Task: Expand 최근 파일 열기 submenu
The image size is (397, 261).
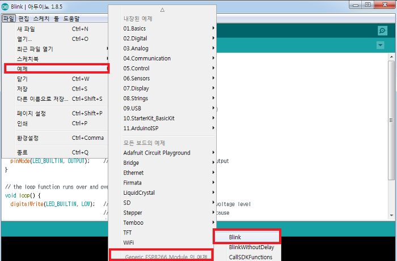Action: (55, 49)
